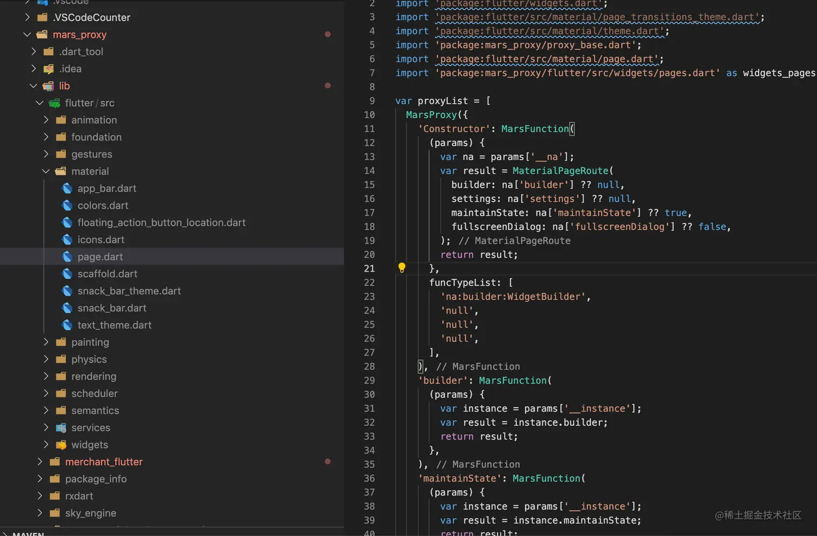Click the Dart file icon beside app_bar.dart
Screen dimensions: 817x536
pyautogui.click(x=67, y=188)
